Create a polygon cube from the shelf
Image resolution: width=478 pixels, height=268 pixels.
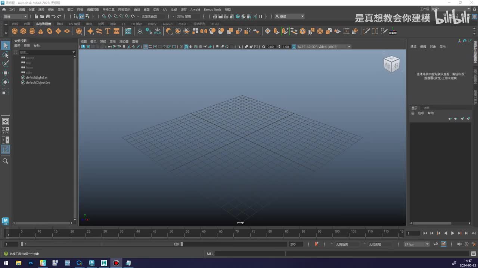point(23,31)
